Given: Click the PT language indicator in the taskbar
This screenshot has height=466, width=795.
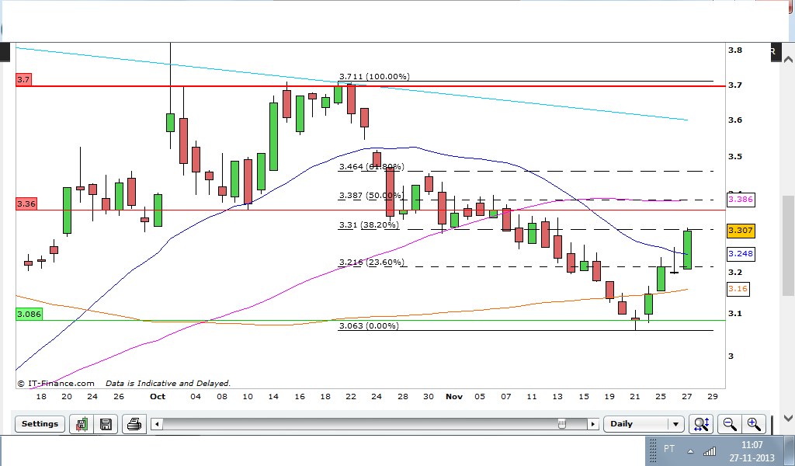Looking at the screenshot, I should (x=669, y=449).
